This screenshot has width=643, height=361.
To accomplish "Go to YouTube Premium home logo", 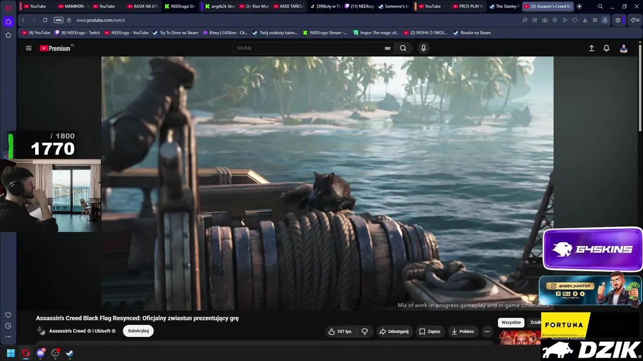I will [55, 48].
